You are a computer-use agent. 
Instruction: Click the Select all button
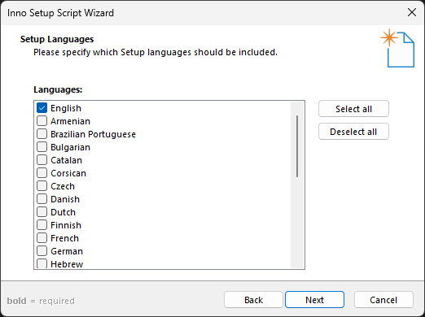[353, 109]
